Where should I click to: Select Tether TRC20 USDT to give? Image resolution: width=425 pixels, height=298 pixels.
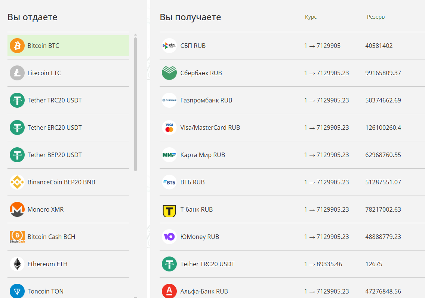point(68,100)
